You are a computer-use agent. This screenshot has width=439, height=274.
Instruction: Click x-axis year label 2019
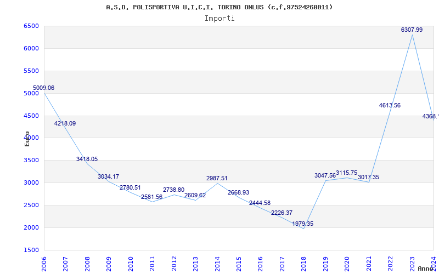coord(325,264)
